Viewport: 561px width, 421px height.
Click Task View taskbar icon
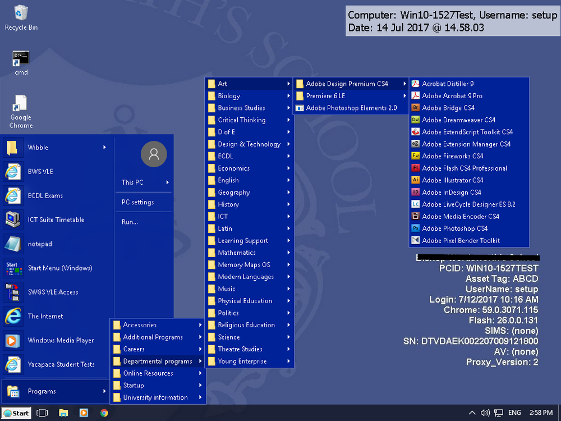[x=42, y=413]
